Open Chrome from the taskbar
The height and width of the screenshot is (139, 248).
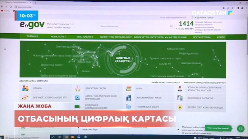[66, 137]
